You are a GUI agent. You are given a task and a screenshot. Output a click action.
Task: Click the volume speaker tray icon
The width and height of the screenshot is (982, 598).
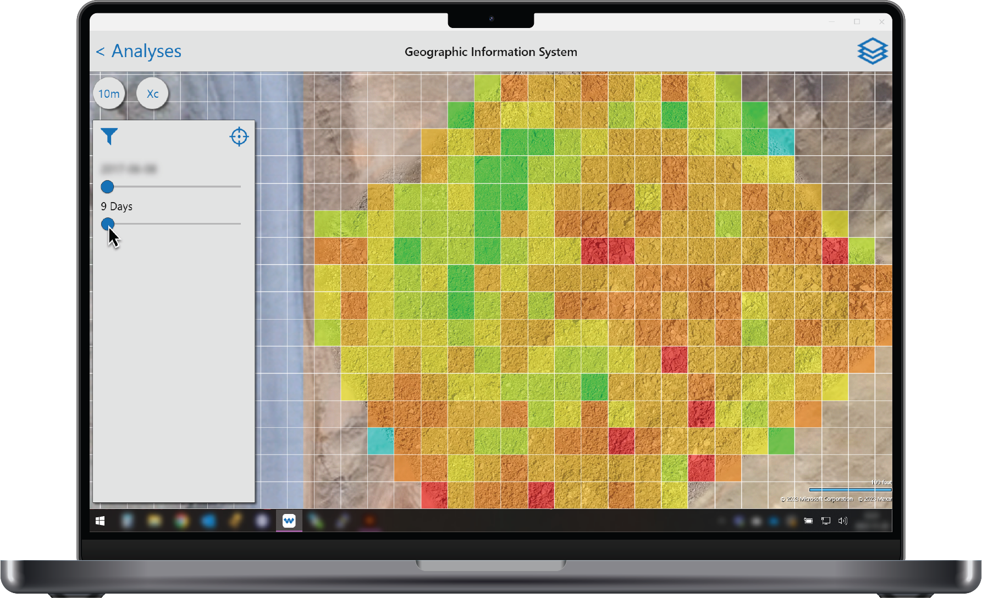coord(842,521)
